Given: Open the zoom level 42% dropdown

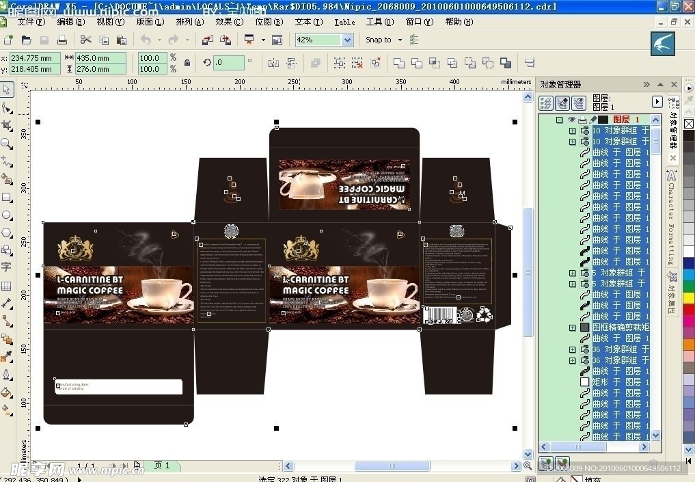Looking at the screenshot, I should pos(347,40).
